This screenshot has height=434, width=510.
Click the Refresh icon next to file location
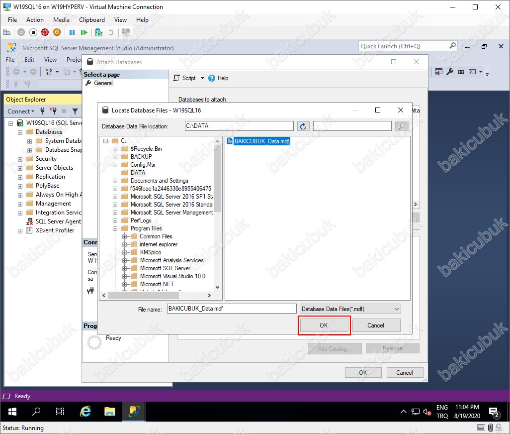(303, 126)
